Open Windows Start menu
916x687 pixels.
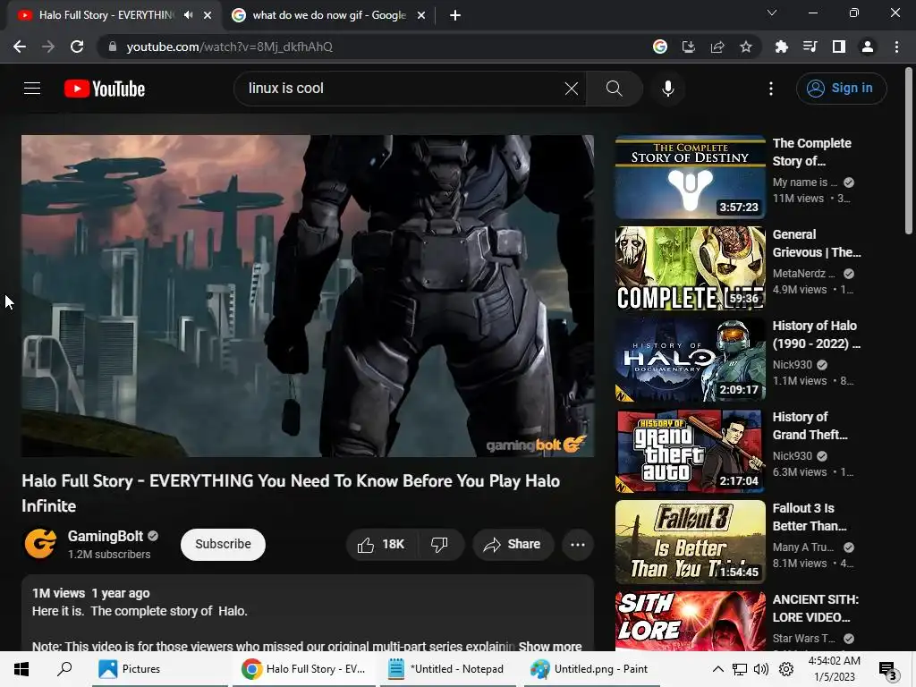tap(21, 669)
